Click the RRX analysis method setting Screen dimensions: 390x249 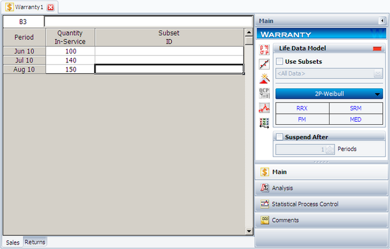coord(302,108)
